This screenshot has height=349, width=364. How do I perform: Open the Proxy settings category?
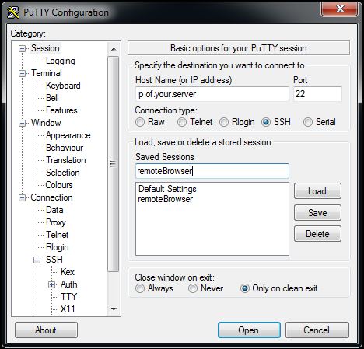point(56,222)
